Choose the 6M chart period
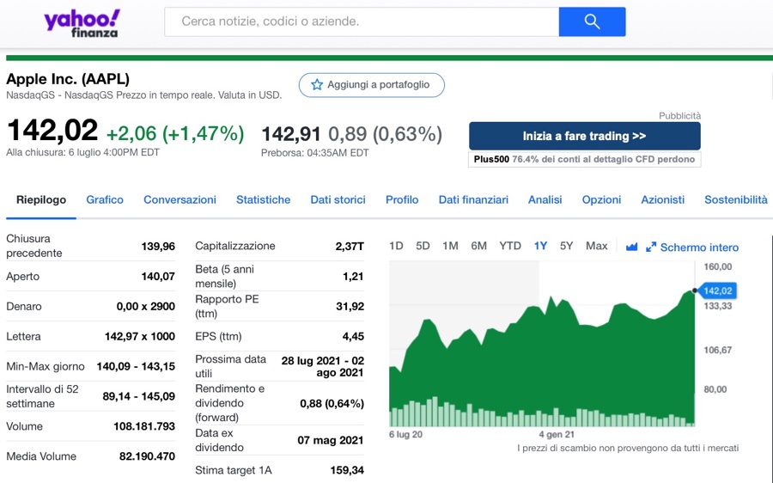This screenshot has height=483, width=773. 478,246
